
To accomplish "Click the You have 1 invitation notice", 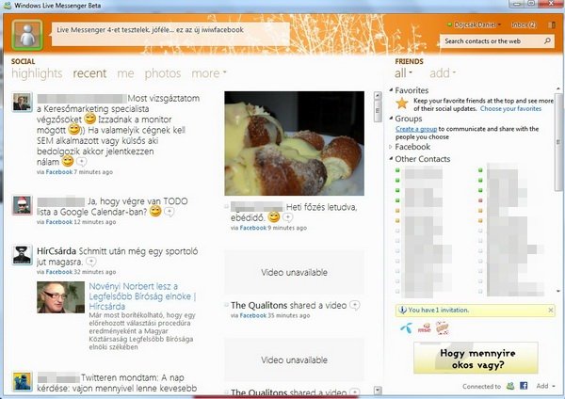I will click(438, 310).
